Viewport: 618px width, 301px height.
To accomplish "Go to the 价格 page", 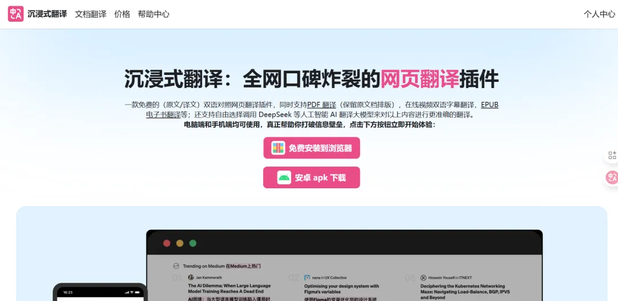I will [x=122, y=14].
